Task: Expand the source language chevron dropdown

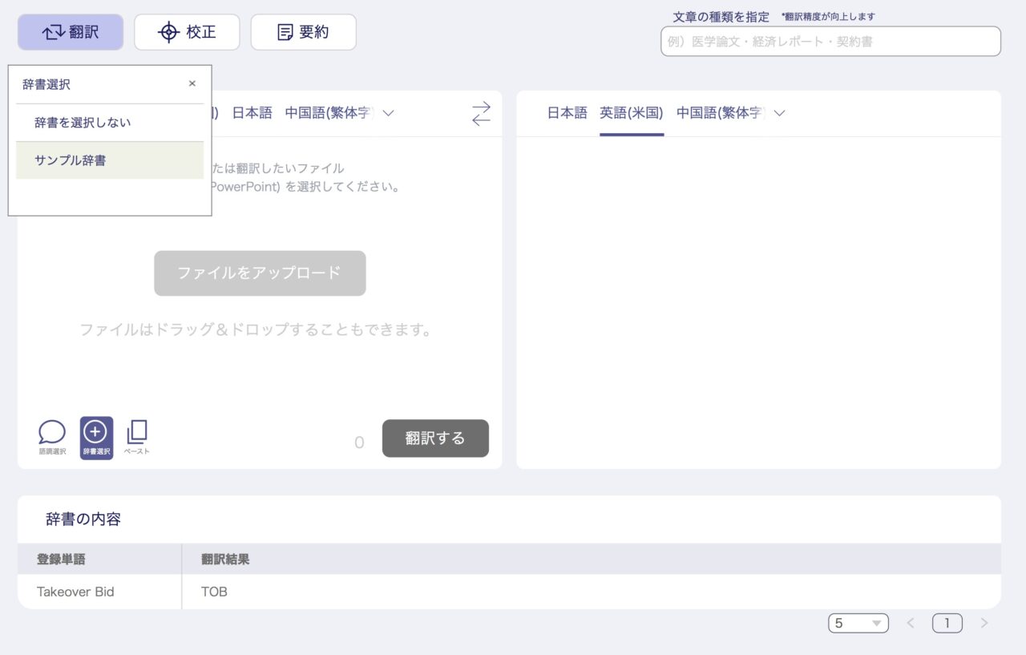Action: 388,113
